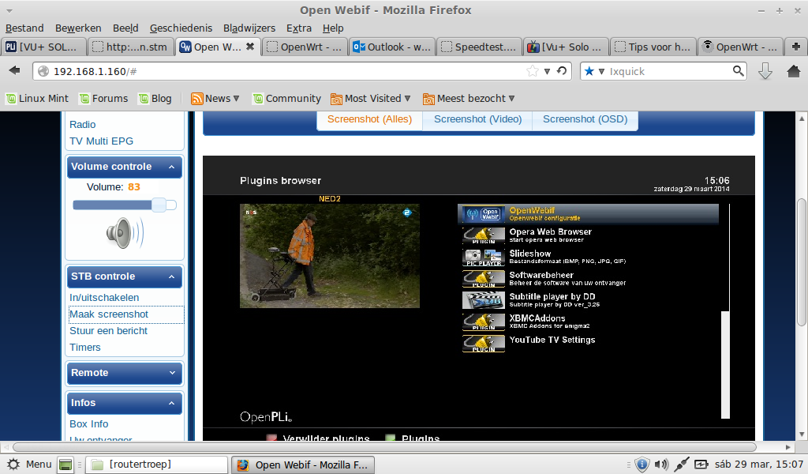This screenshot has width=808, height=474.
Task: Click the Ixquick search engine star icon
Action: (x=589, y=71)
